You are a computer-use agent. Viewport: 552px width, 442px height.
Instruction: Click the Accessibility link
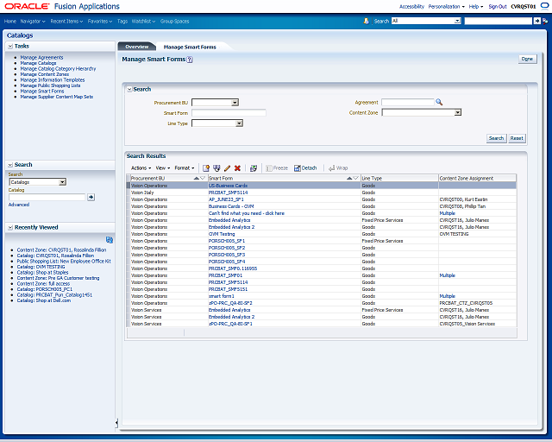click(411, 6)
